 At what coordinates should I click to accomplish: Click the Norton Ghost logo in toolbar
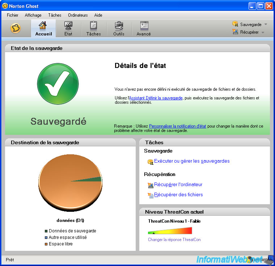point(16,28)
